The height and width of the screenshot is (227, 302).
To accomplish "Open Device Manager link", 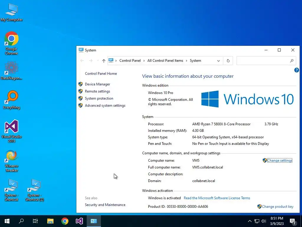I will 97,84.
